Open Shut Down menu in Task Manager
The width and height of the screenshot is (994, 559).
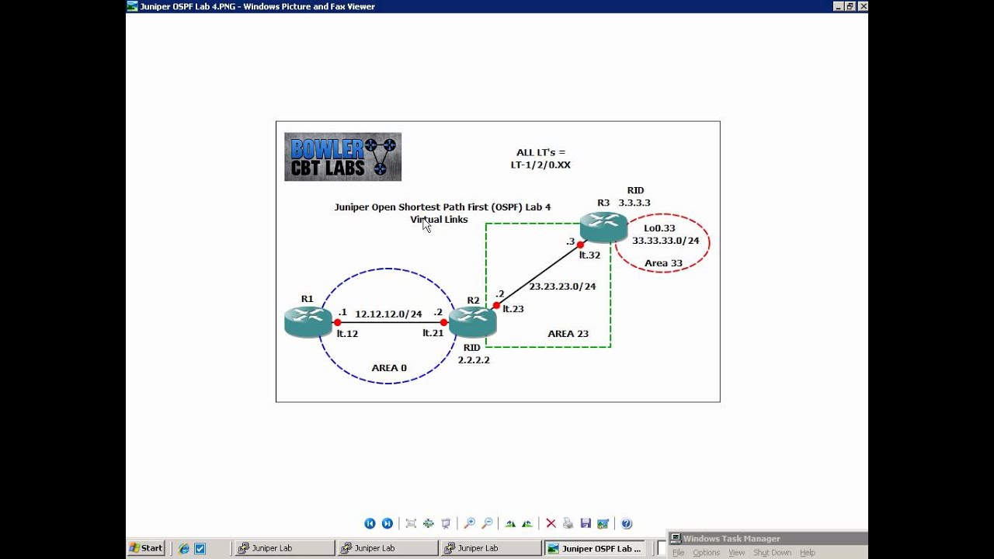coord(772,553)
